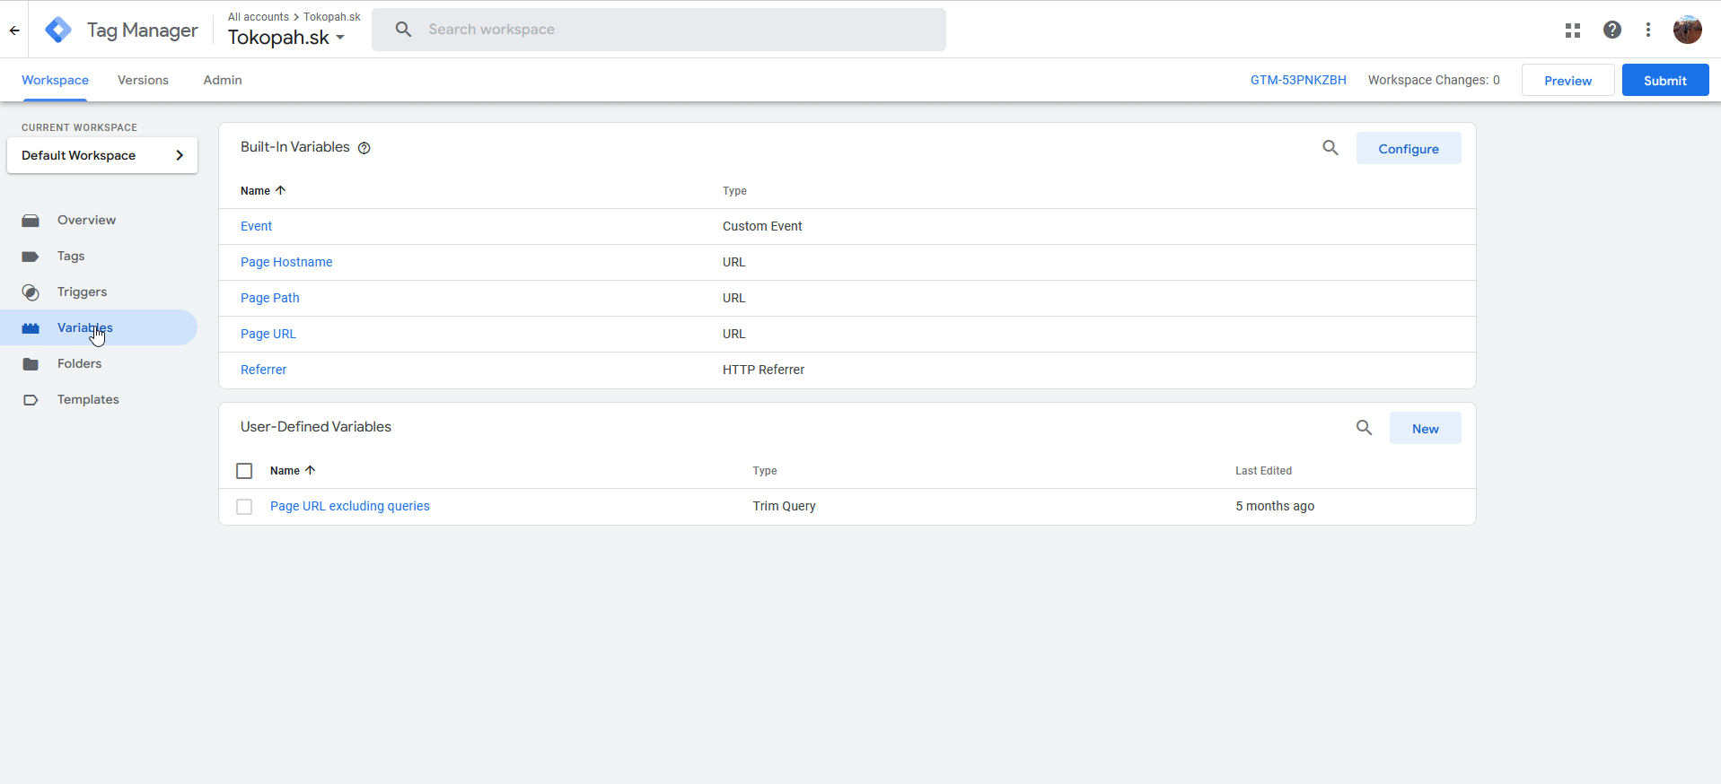Click the Custom Event type cell
Viewport: 1721px width, 784px height.
click(762, 226)
